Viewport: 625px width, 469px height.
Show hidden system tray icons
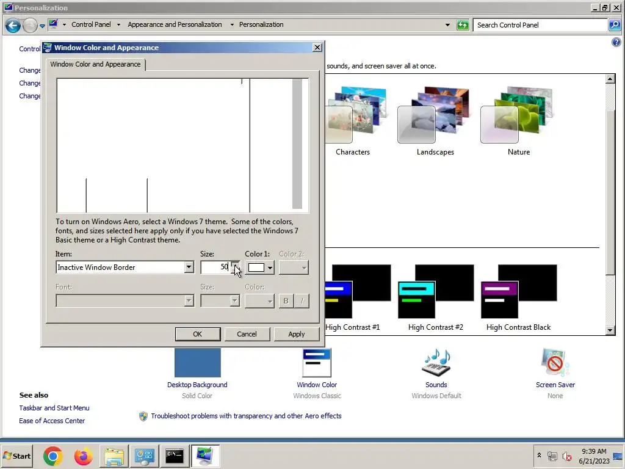(539, 456)
